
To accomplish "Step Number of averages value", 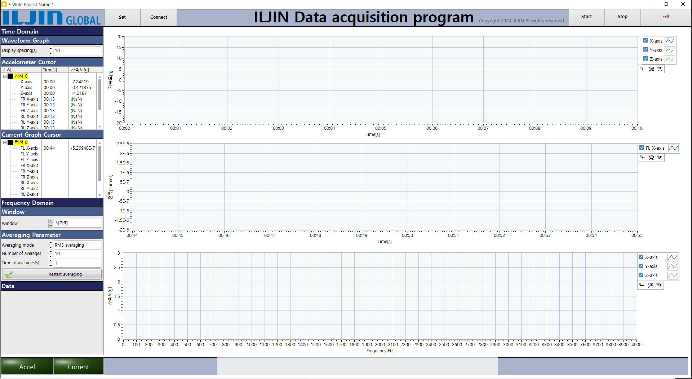I will pyautogui.click(x=50, y=254).
